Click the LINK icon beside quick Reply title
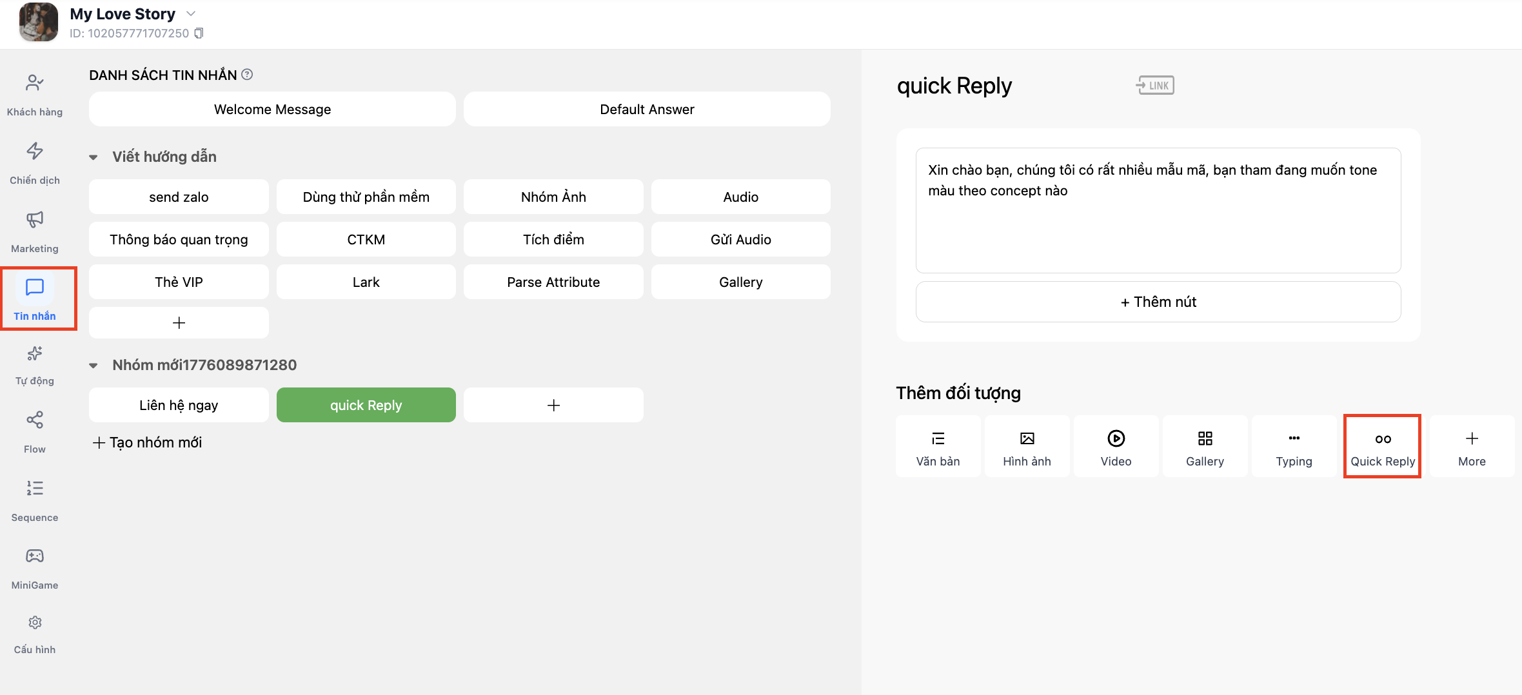 coord(1155,85)
